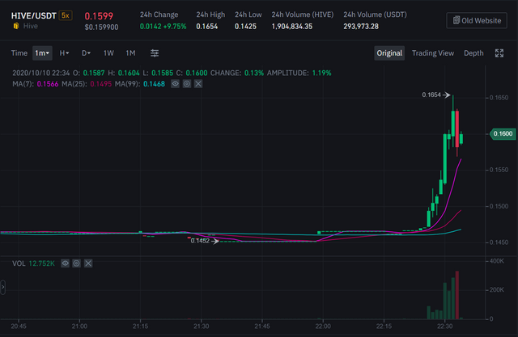This screenshot has width=518, height=337.
Task: Expand chart to fullscreen
Action: 499,53
